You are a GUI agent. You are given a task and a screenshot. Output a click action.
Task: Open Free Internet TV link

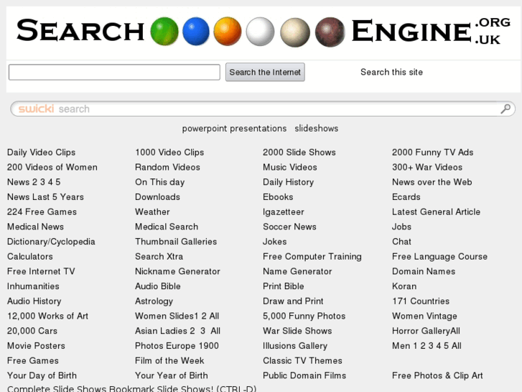[x=41, y=271]
